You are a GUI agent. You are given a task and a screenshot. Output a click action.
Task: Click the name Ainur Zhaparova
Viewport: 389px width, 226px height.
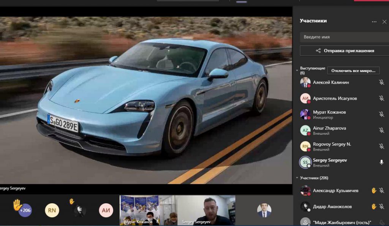click(x=329, y=128)
